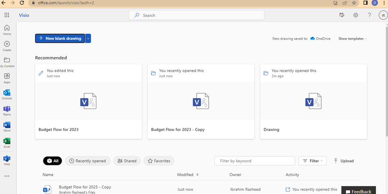This screenshot has width=388, height=194.
Task: Open Word from the sidebar
Action: (x=7, y=125)
